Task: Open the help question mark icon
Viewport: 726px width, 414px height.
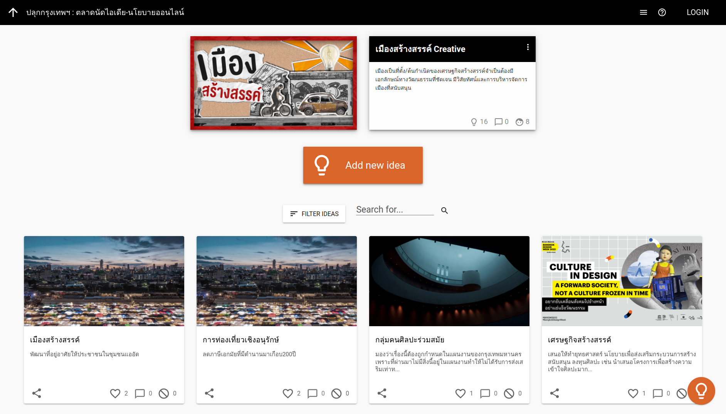Action: tap(662, 12)
